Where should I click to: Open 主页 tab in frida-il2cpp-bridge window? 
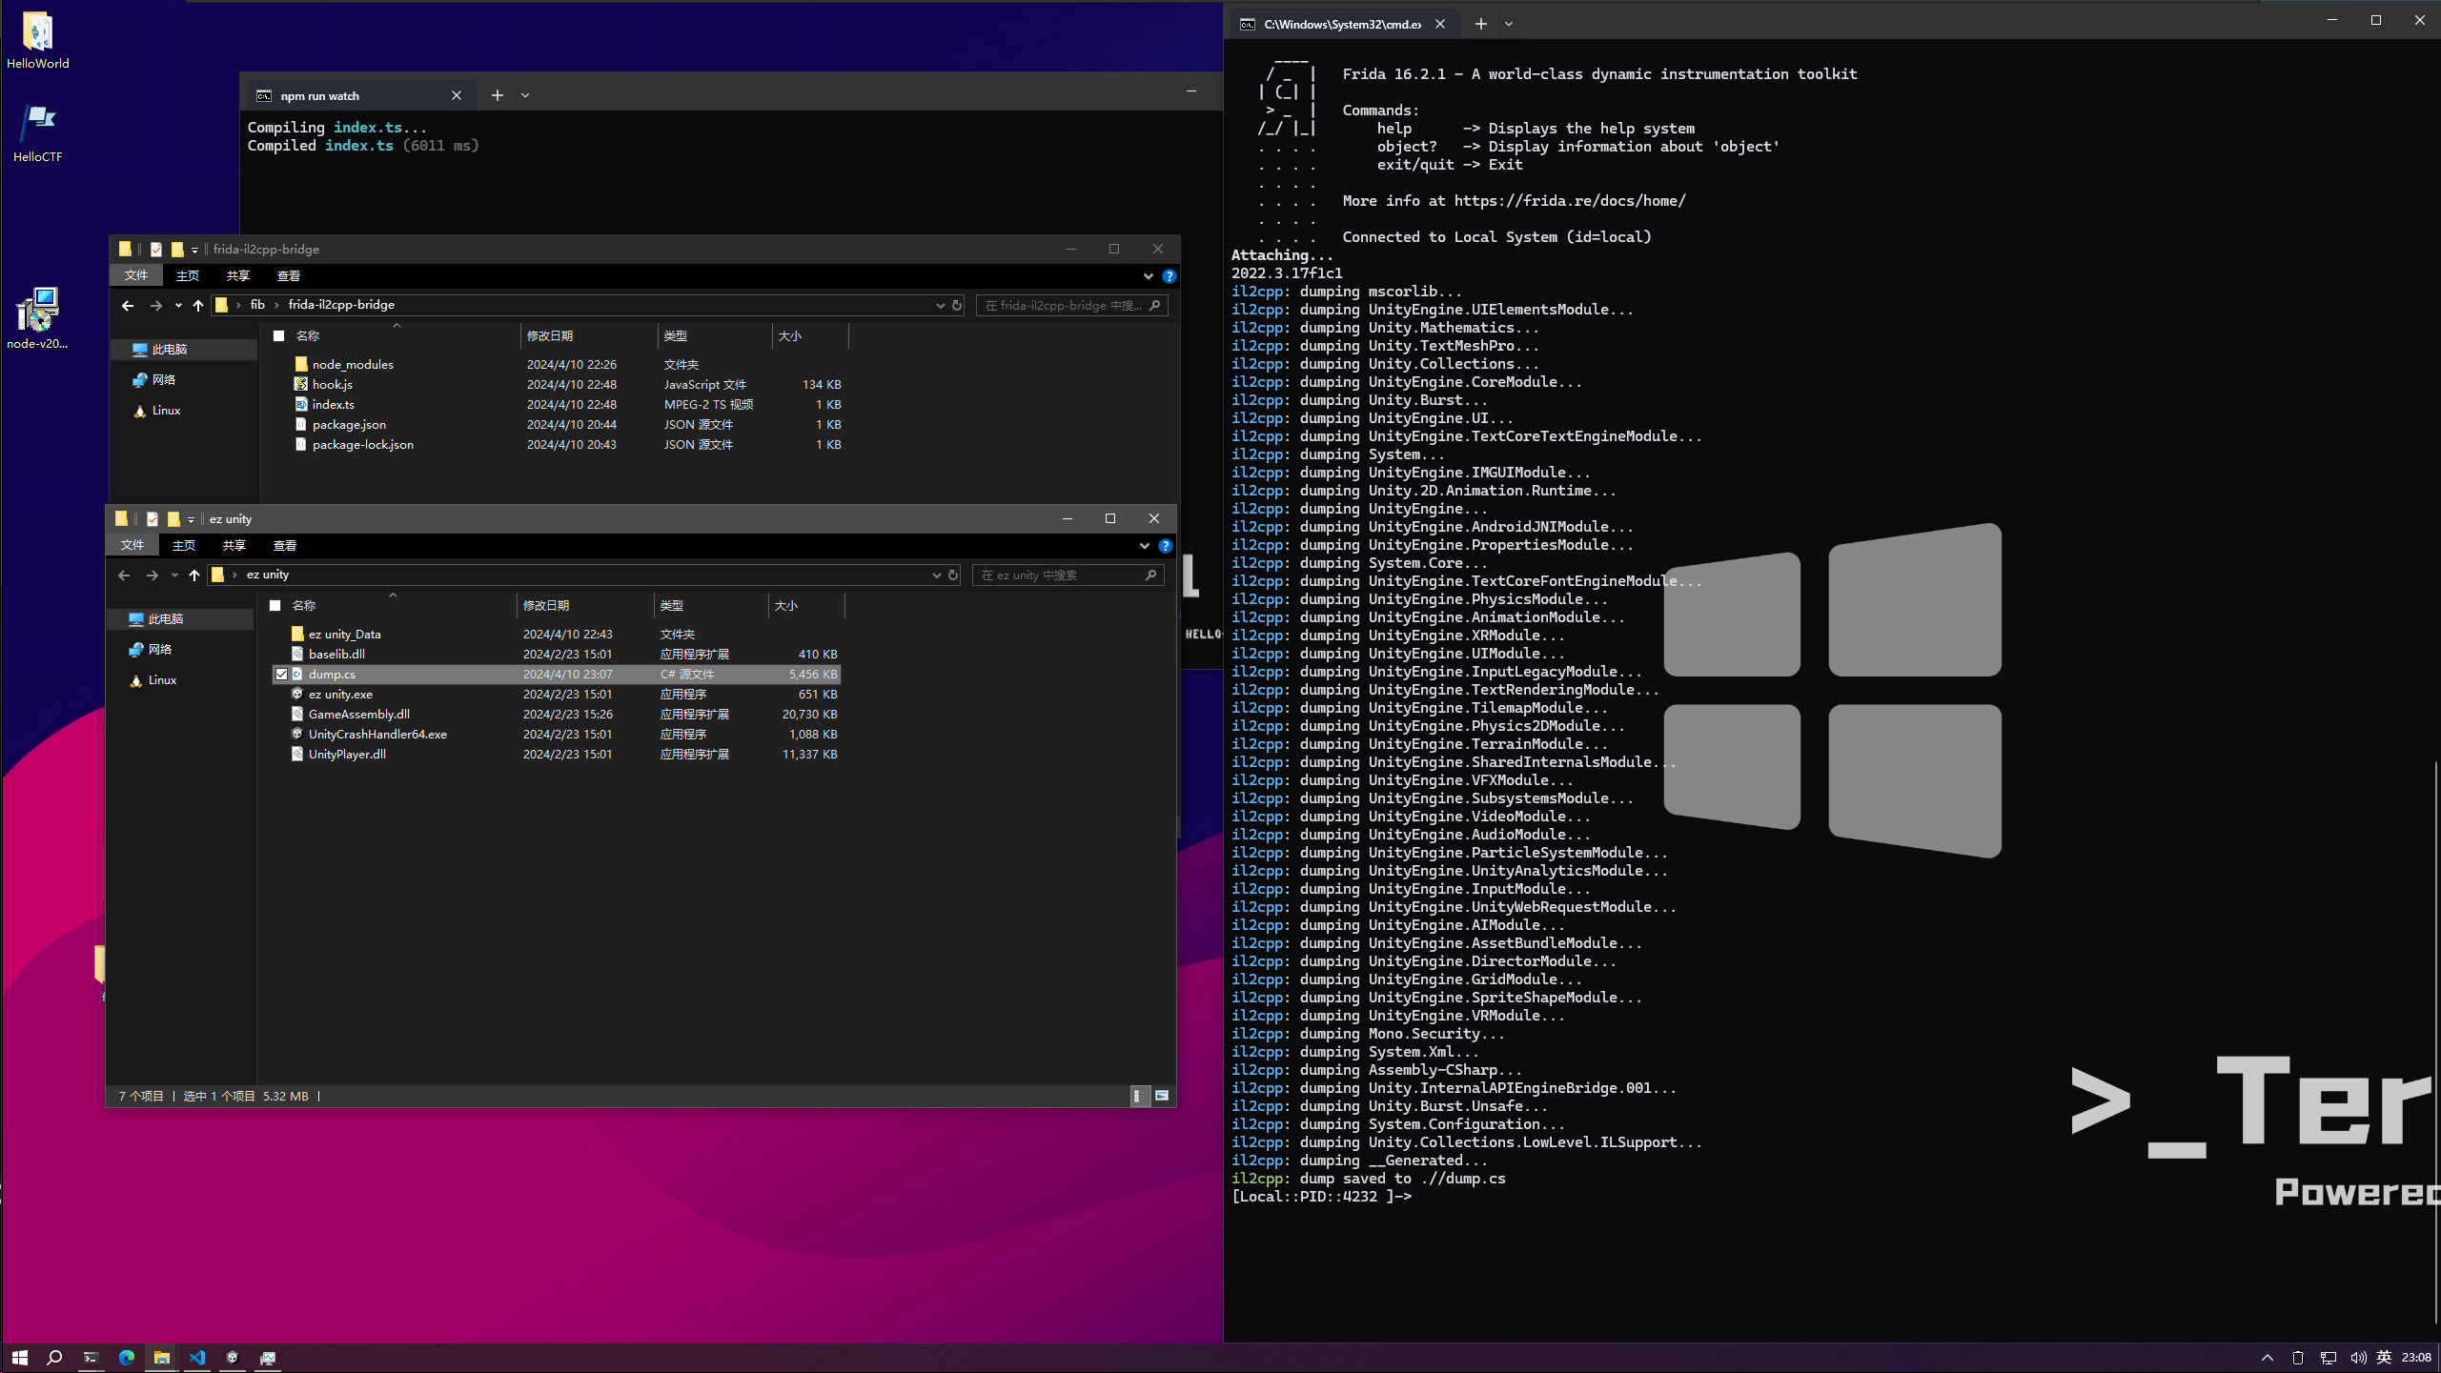click(x=188, y=276)
